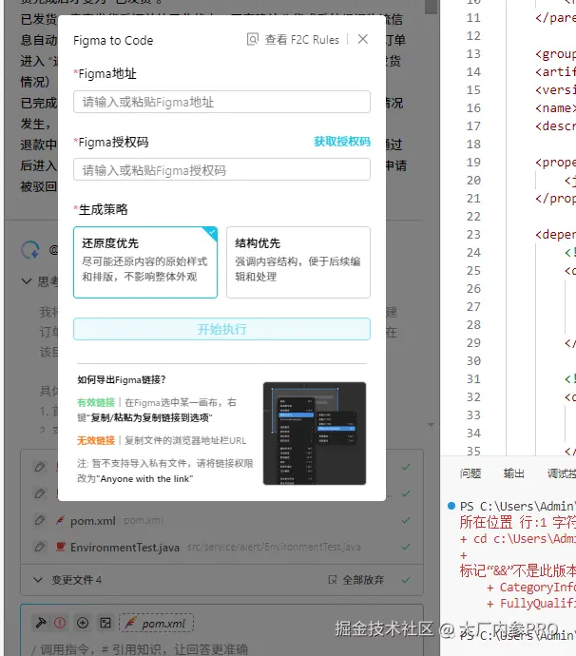This screenshot has height=656, width=576.
Task: Click the 获取授权码 link
Action: 342,142
